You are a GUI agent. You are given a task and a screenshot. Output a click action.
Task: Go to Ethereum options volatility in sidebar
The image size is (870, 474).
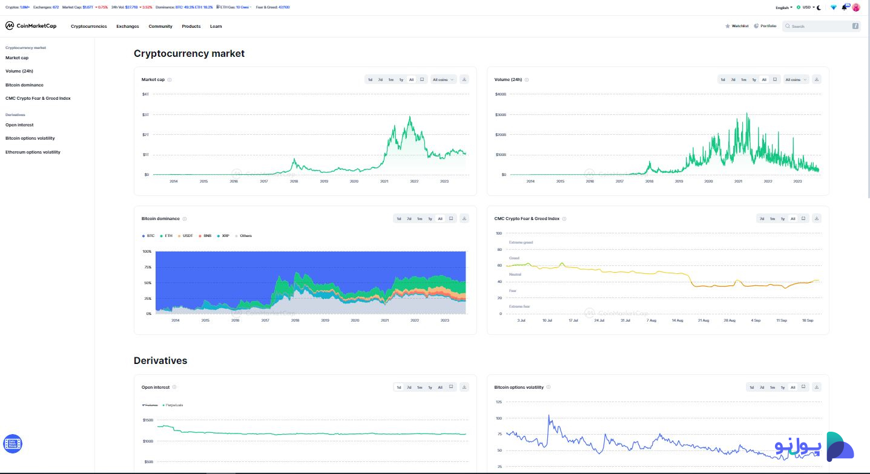pyautogui.click(x=33, y=152)
